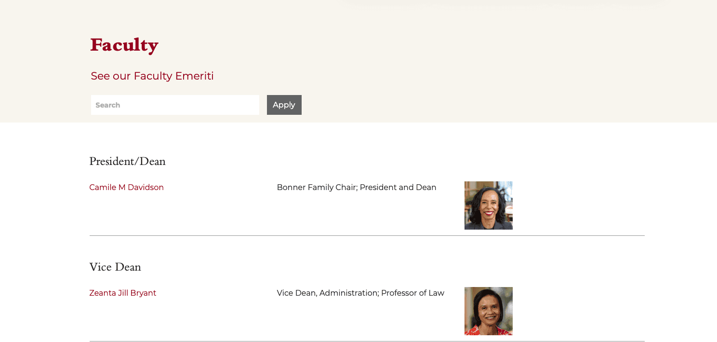Click the divider line below Camile Davidson's row
Image resolution: width=717 pixels, height=342 pixels.
coord(367,236)
